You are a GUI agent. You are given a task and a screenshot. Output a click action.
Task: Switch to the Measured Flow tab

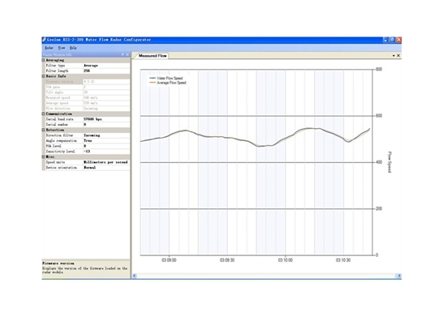[153, 56]
